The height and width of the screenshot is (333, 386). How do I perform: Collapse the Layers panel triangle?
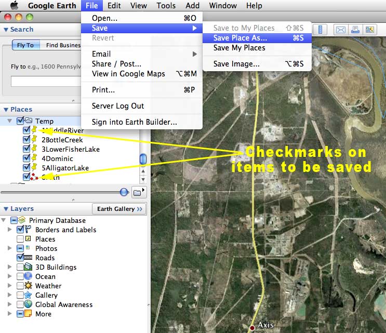tap(6, 209)
